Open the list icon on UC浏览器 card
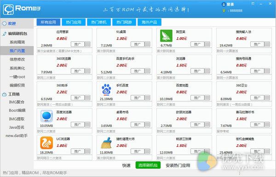Image resolution: width=276 pixels, height=177 pixels. coord(87,151)
